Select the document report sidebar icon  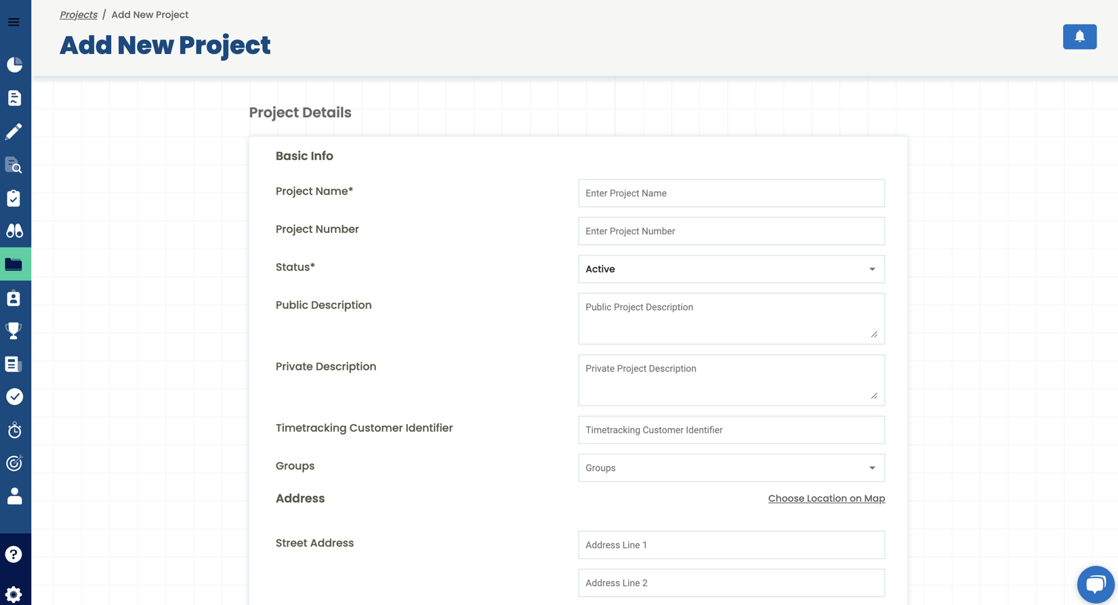pyautogui.click(x=14, y=98)
